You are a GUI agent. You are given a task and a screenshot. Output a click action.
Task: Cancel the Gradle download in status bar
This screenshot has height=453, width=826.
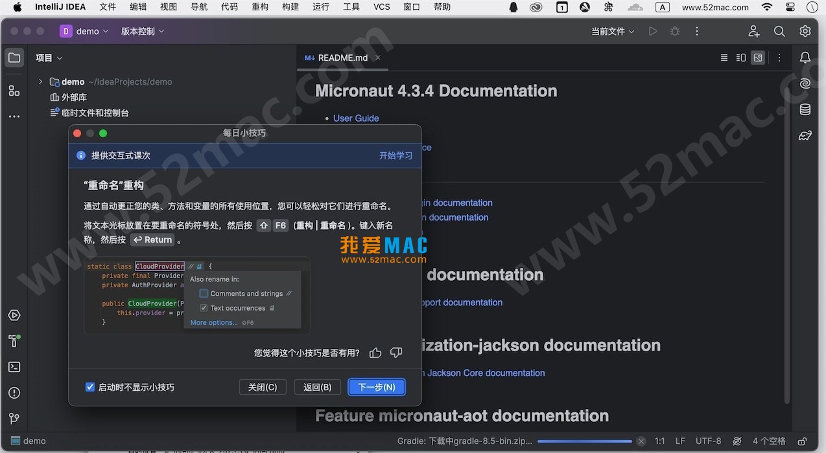[641, 441]
